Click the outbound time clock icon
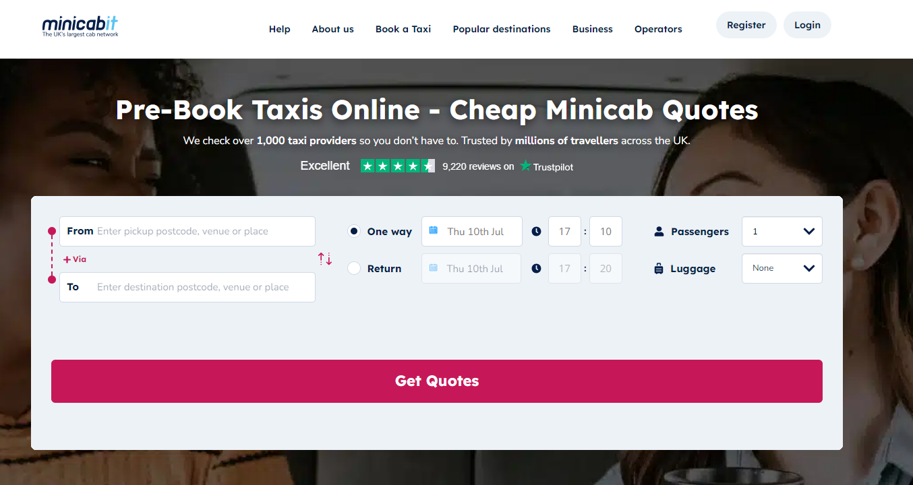The height and width of the screenshot is (485, 913). coord(536,231)
